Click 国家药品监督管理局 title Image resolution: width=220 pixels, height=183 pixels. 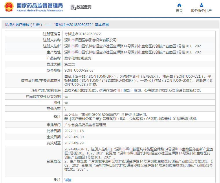[x=40, y=6]
